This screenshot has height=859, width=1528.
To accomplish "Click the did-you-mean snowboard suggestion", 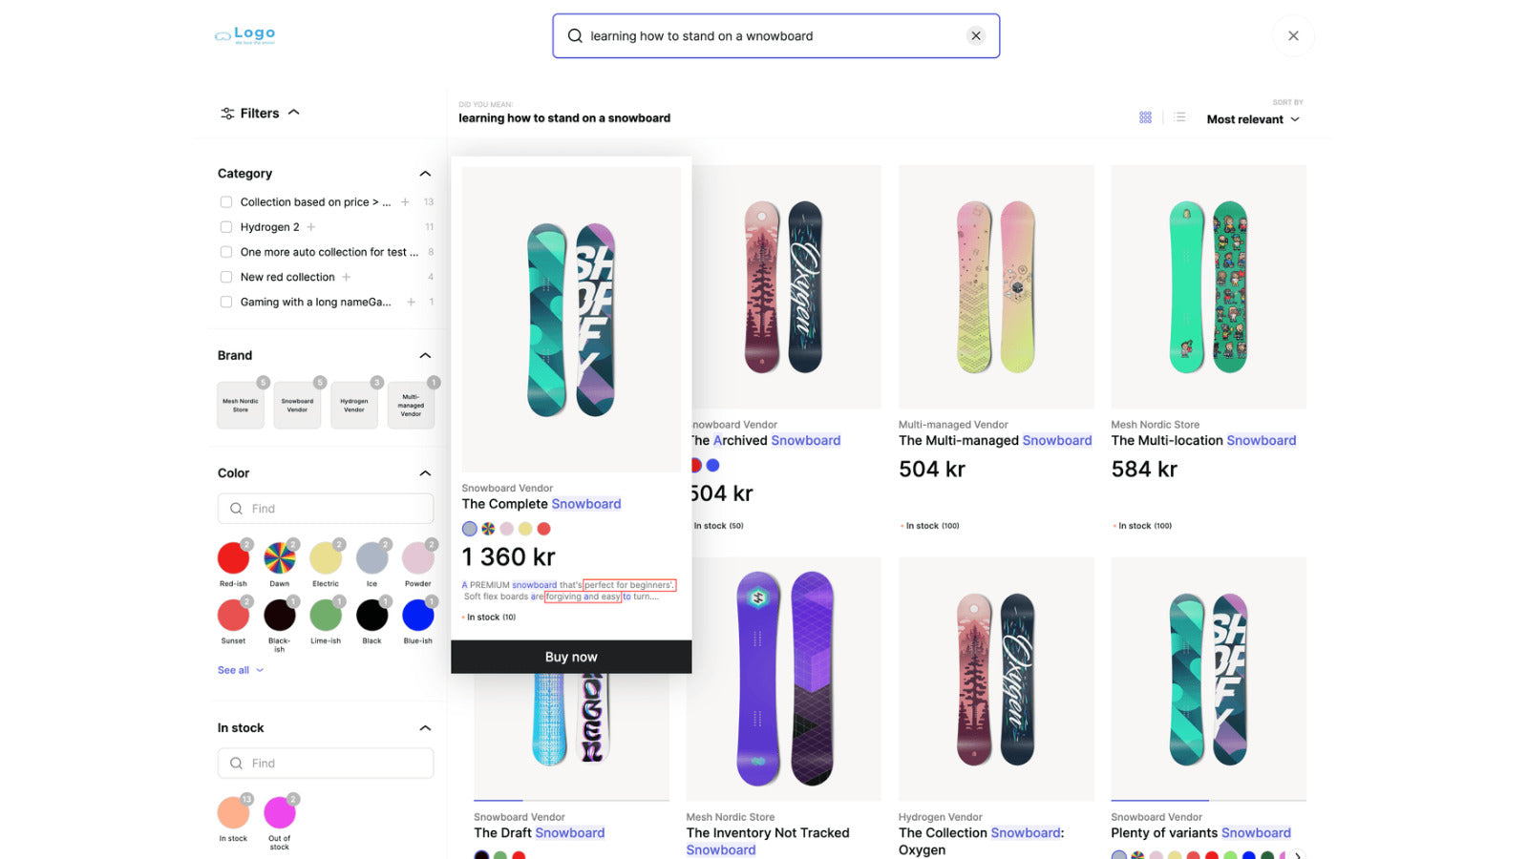I will coord(563,117).
